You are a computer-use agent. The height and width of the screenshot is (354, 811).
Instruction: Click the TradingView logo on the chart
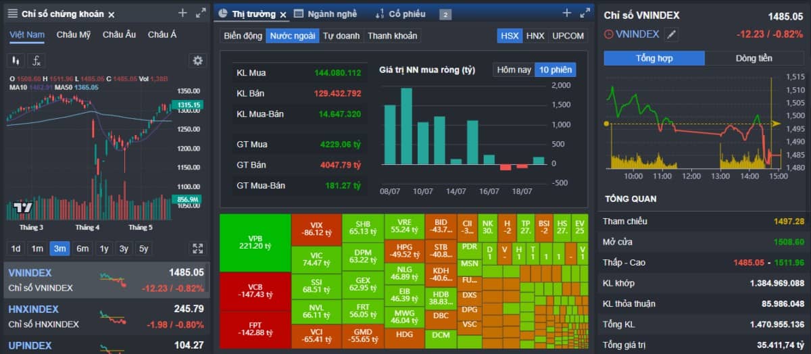click(23, 207)
